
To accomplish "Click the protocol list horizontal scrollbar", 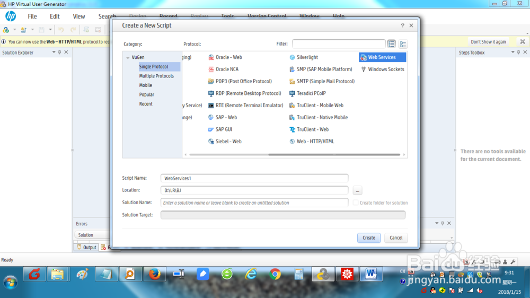I will pos(334,155).
